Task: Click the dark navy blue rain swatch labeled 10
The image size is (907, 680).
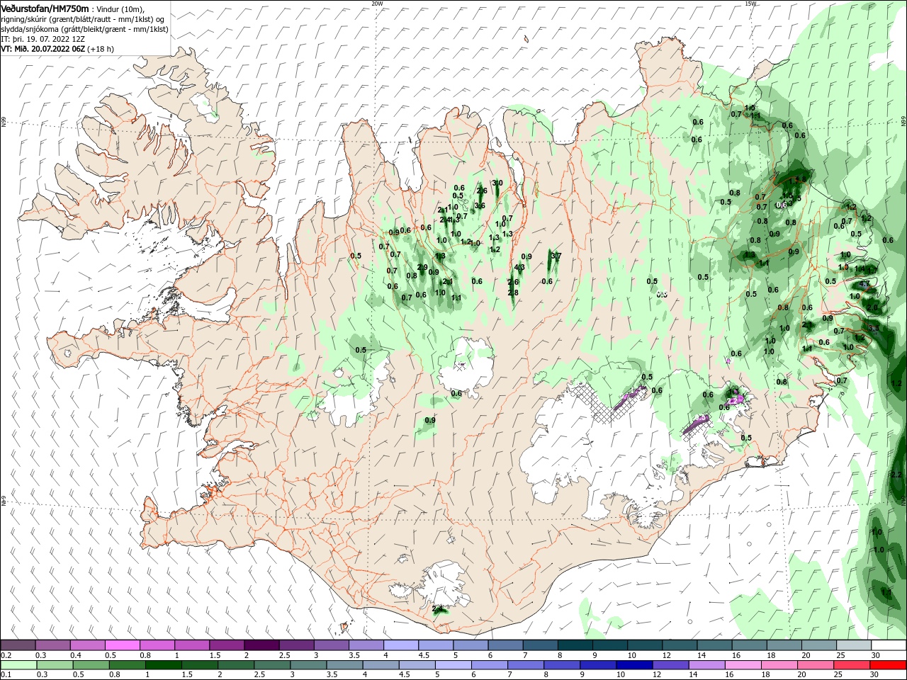Action: 633,665
